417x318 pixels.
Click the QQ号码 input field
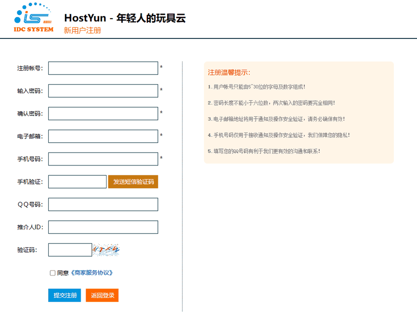click(x=103, y=204)
